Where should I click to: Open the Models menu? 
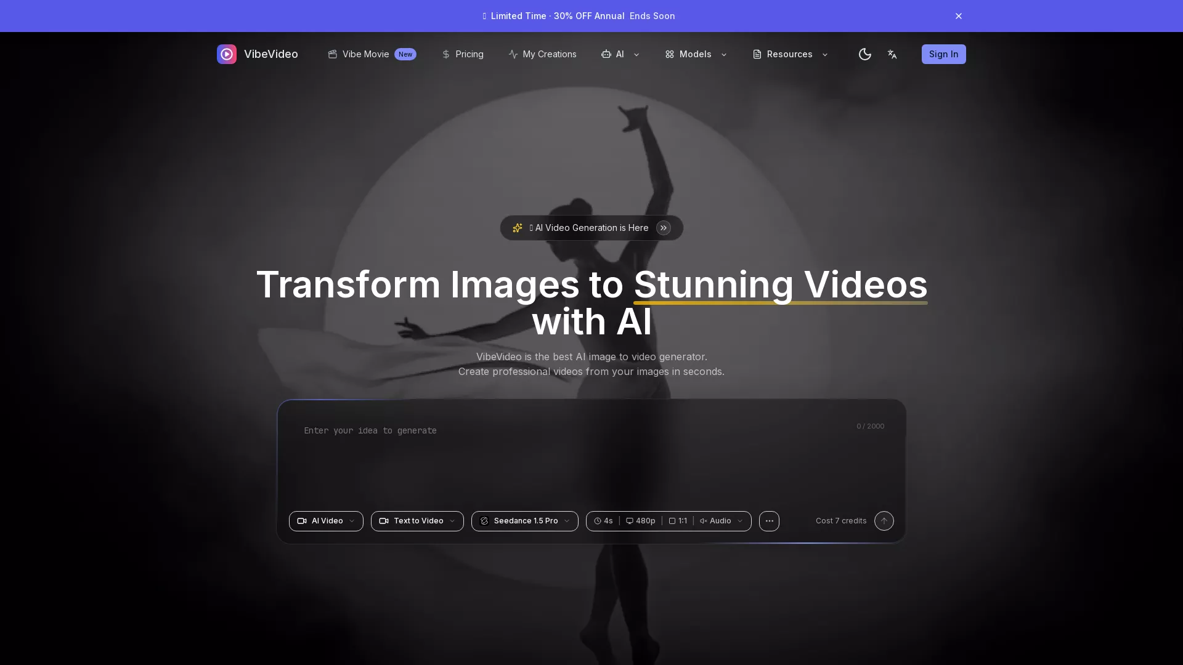pos(695,54)
